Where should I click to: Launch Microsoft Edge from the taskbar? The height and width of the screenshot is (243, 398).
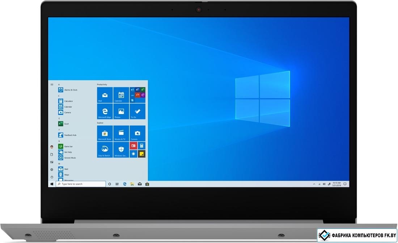tap(124, 184)
